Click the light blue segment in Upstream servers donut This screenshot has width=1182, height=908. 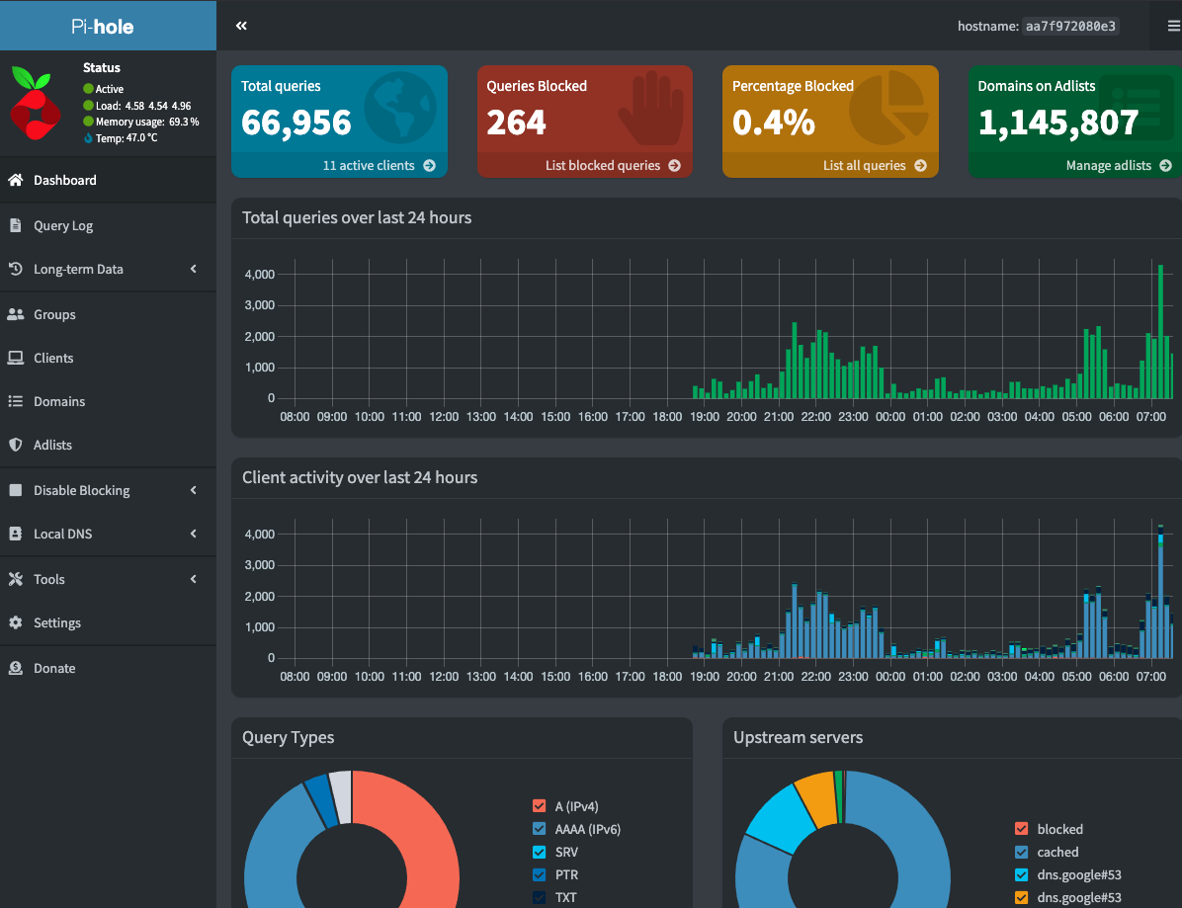[x=780, y=820]
